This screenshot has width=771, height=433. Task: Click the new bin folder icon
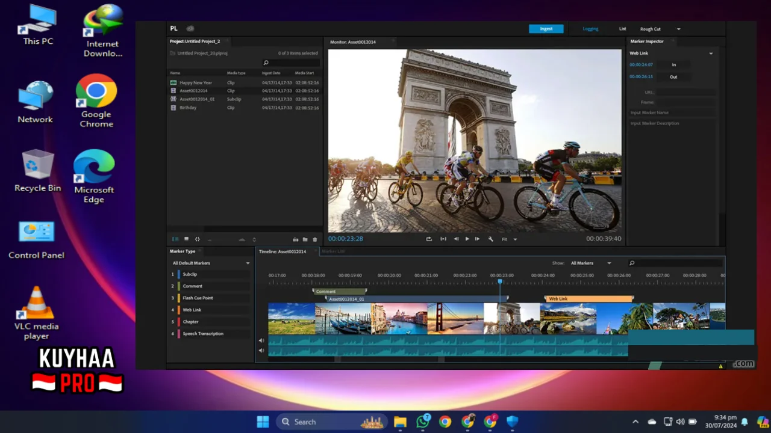(x=305, y=239)
